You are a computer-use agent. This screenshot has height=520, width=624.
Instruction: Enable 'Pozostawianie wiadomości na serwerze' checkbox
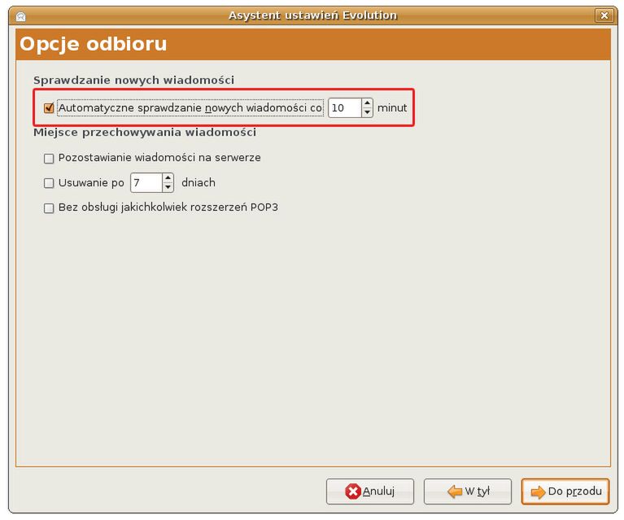tap(49, 158)
